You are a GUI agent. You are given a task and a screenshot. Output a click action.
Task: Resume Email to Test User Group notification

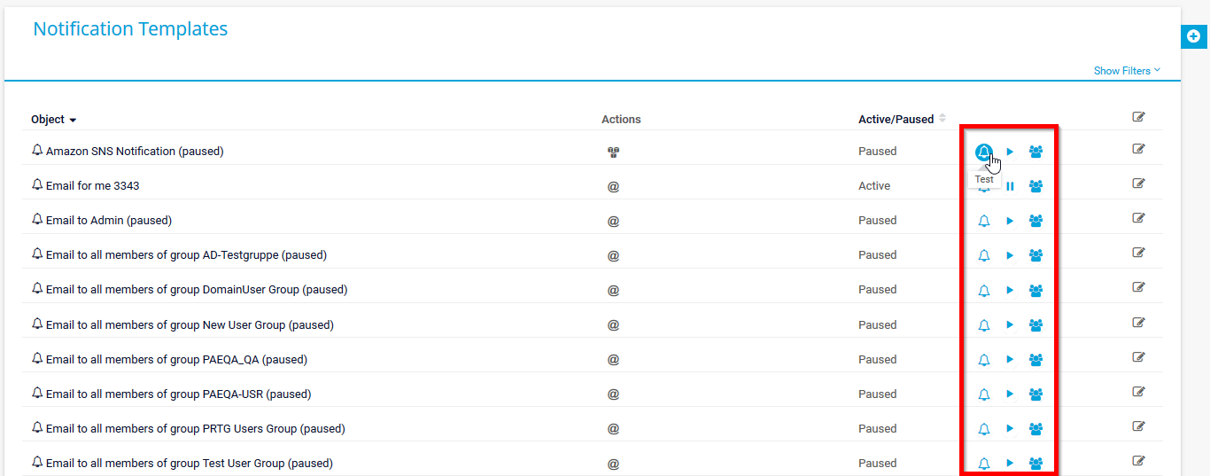point(1010,463)
